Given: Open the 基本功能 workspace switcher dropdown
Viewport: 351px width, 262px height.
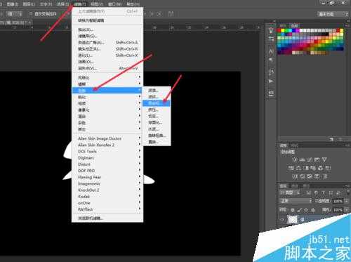Looking at the screenshot, I should point(333,14).
